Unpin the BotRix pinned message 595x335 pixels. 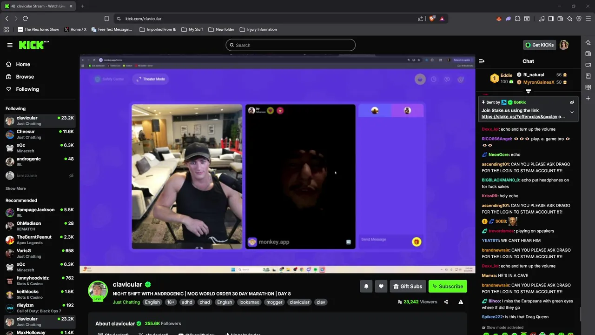572,102
